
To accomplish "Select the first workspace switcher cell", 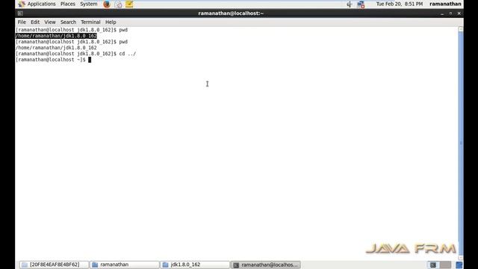I will 433,265.
